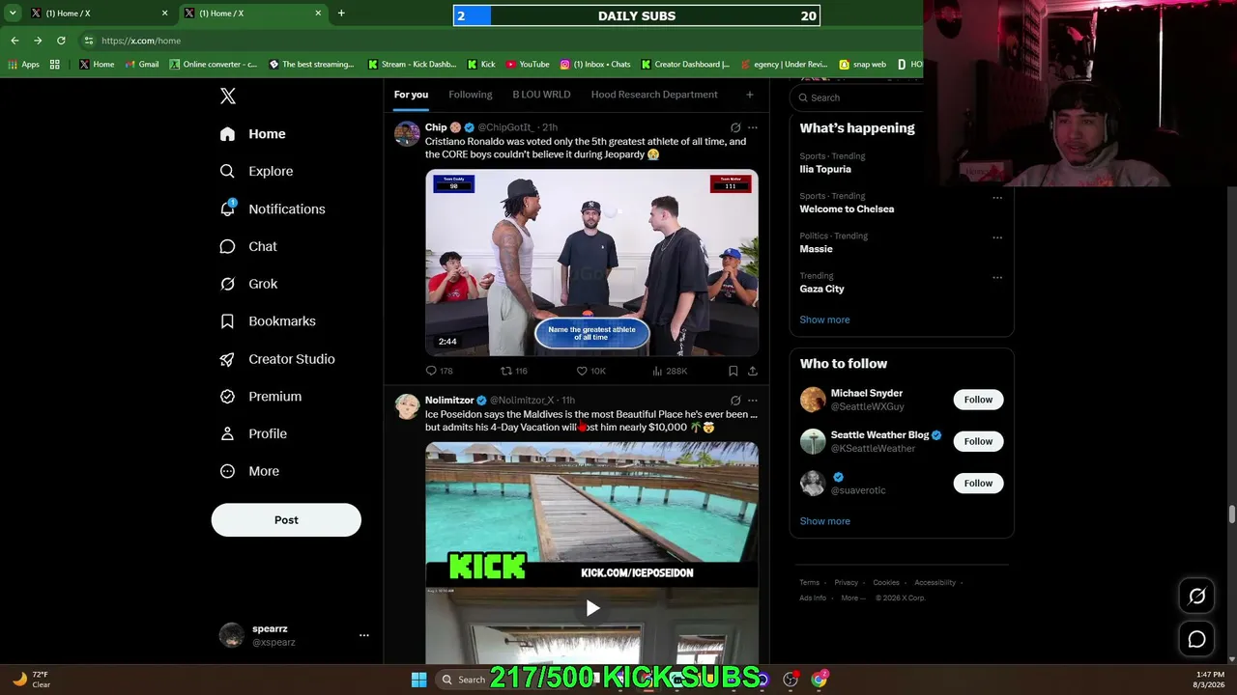Go back in browser history
Viewport: 1237px width, 695px height.
coord(14,41)
